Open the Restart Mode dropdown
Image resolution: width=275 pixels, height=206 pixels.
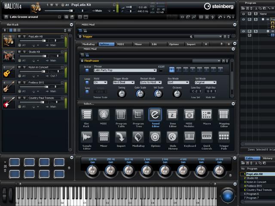[151, 82]
